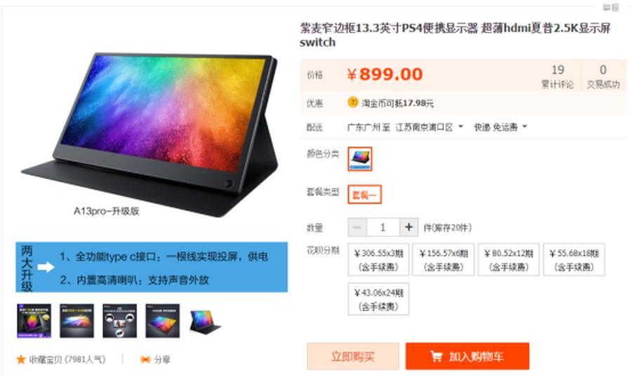Screen dimensions: 632x377
Task: Click the gold coin 淘金币 icon
Action: 353,102
